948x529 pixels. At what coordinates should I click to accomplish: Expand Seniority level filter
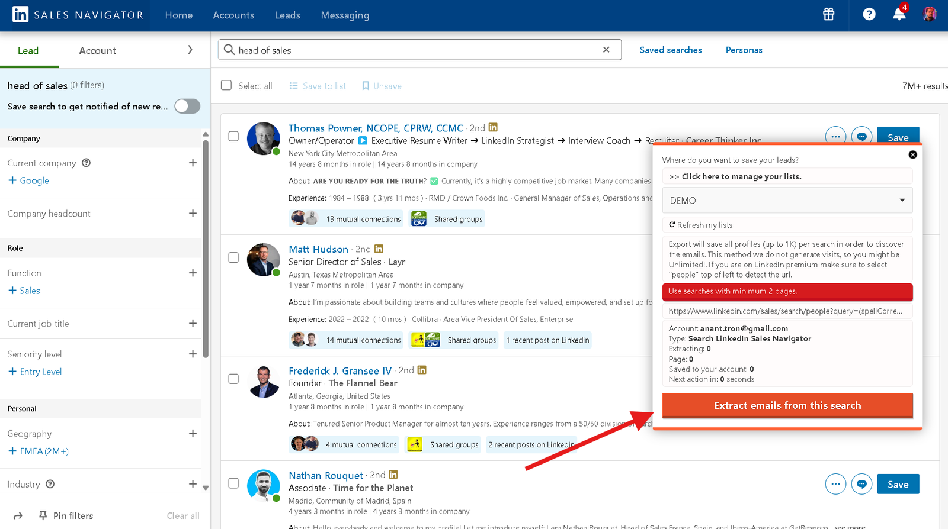coord(193,354)
